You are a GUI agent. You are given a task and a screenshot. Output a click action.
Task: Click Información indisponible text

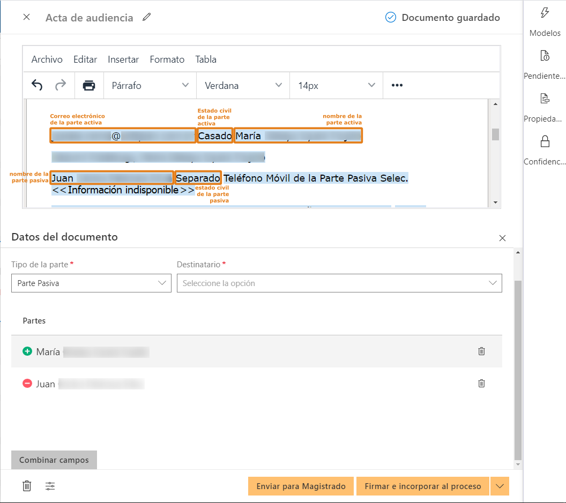123,190
